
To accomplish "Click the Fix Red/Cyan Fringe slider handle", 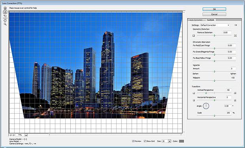I will [214, 49].
